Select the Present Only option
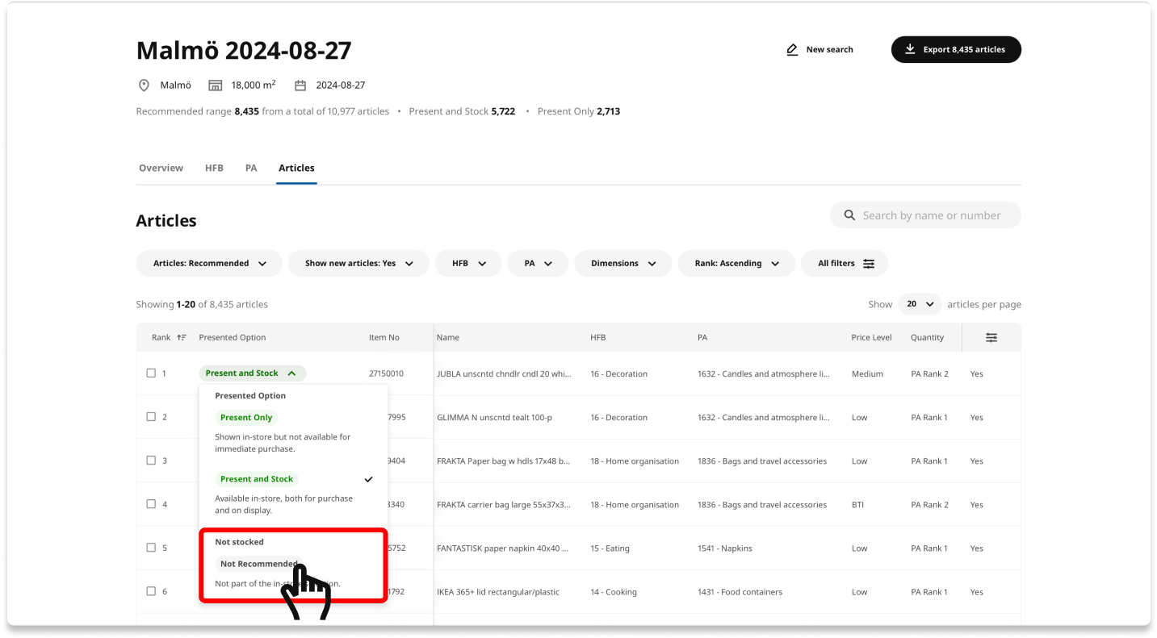This screenshot has height=638, width=1157. pos(246,418)
